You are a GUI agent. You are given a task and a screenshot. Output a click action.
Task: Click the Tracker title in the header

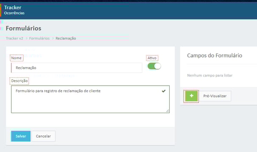13,8
